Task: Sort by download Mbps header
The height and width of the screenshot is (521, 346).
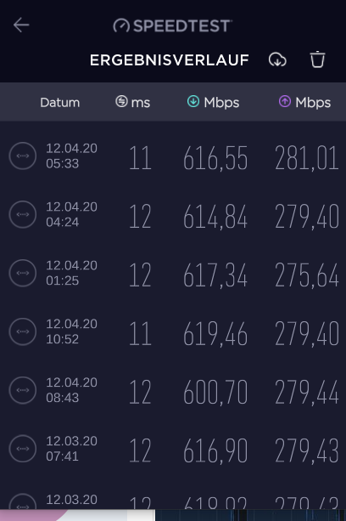Action: (213, 102)
